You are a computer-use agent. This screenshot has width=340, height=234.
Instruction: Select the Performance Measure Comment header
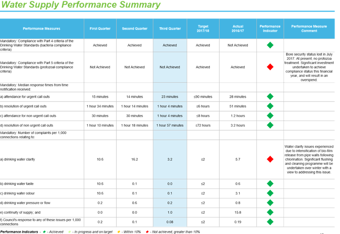pyautogui.click(x=309, y=29)
